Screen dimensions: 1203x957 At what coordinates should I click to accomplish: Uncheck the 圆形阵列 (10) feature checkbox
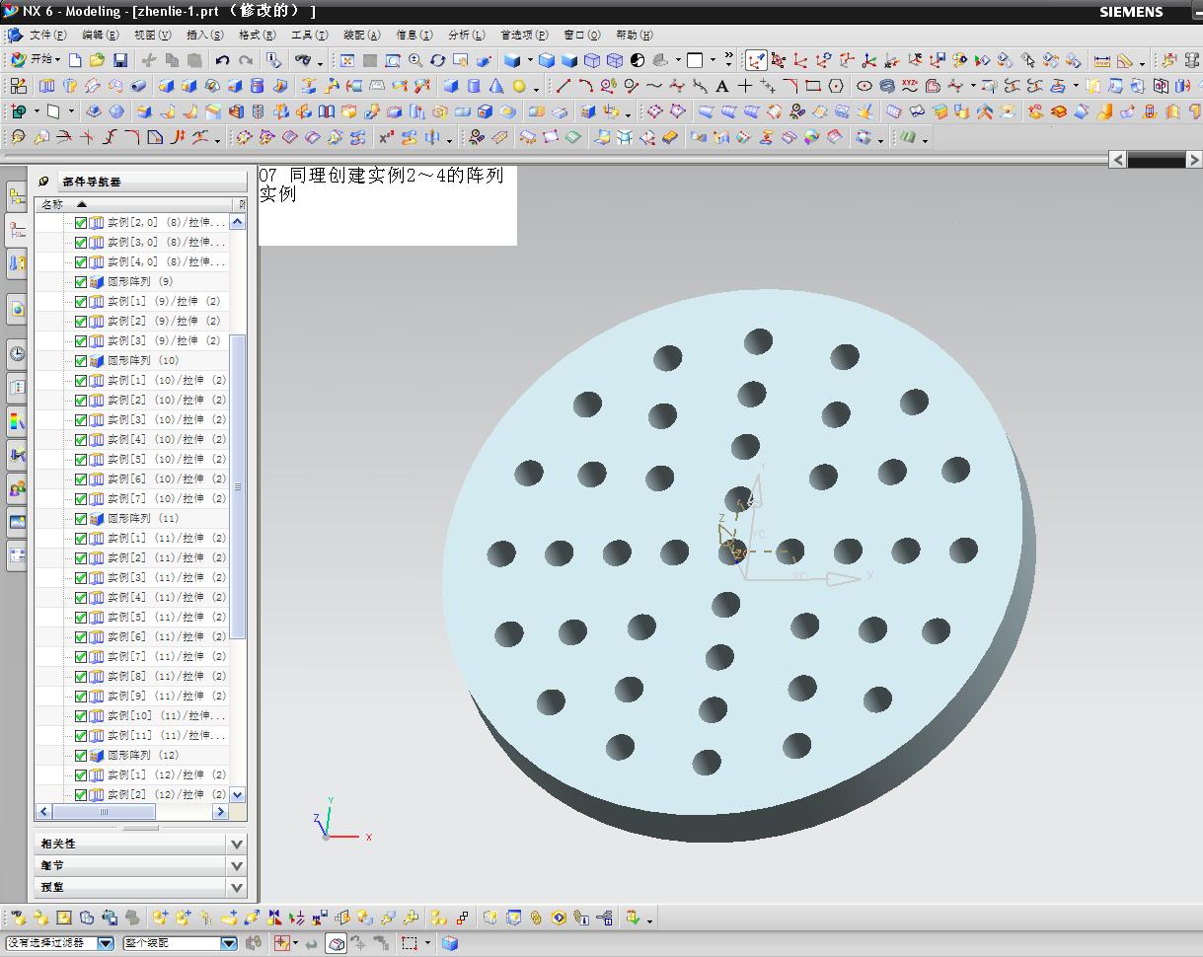pyautogui.click(x=81, y=360)
